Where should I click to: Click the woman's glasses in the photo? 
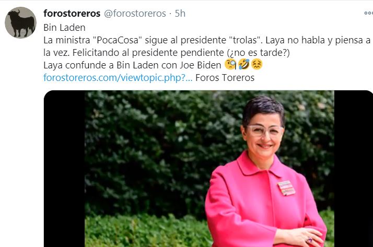pos(265,131)
